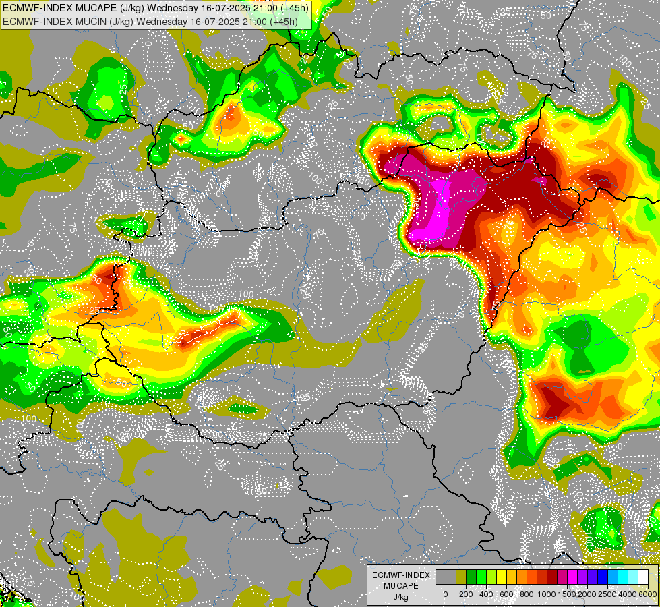
Task: Click the orange swatch left of 800
Action: (x=522, y=577)
